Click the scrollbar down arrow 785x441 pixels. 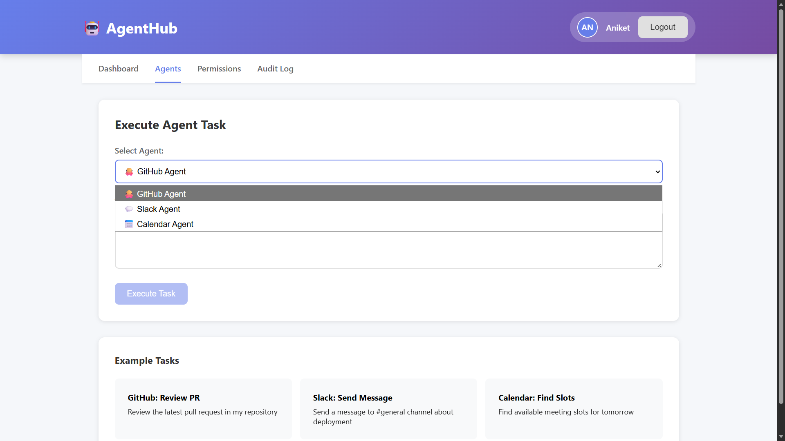click(x=781, y=437)
